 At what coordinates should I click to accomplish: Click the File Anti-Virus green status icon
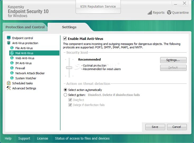12,48
